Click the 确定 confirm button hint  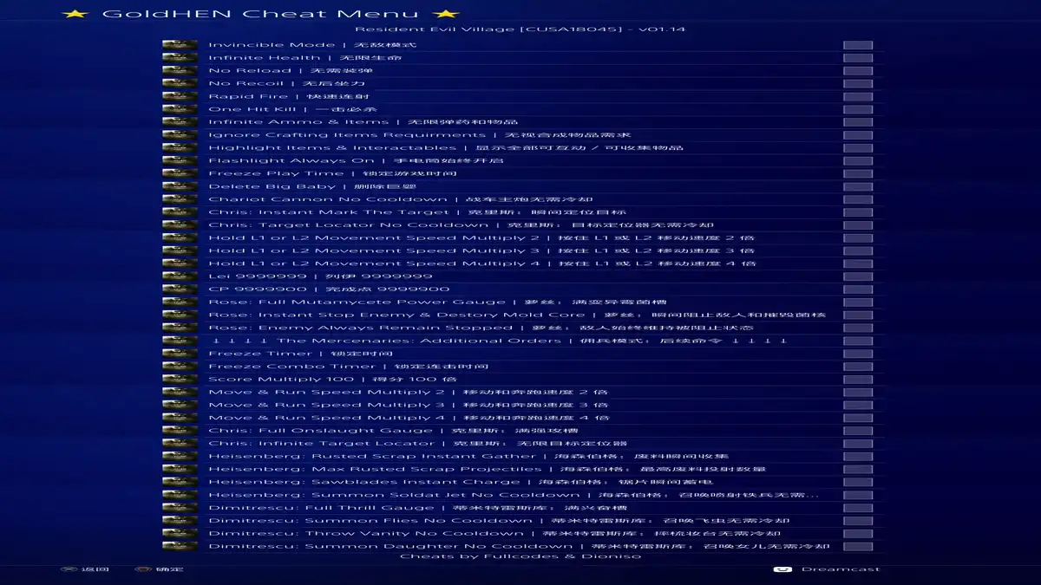[x=159, y=569]
